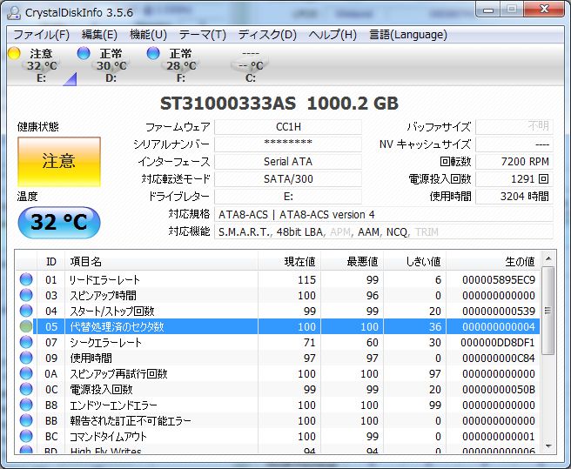Click the 最悪値 column header
The width and height of the screenshot is (571, 469).
[353, 261]
